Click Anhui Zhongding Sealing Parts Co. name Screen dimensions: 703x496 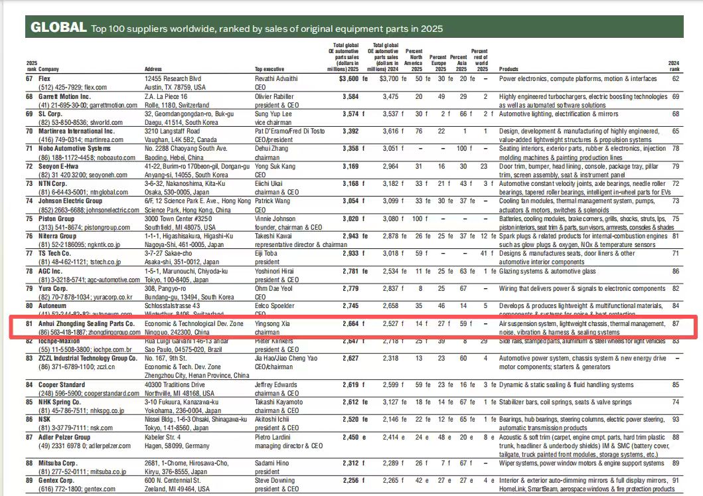pos(86,324)
